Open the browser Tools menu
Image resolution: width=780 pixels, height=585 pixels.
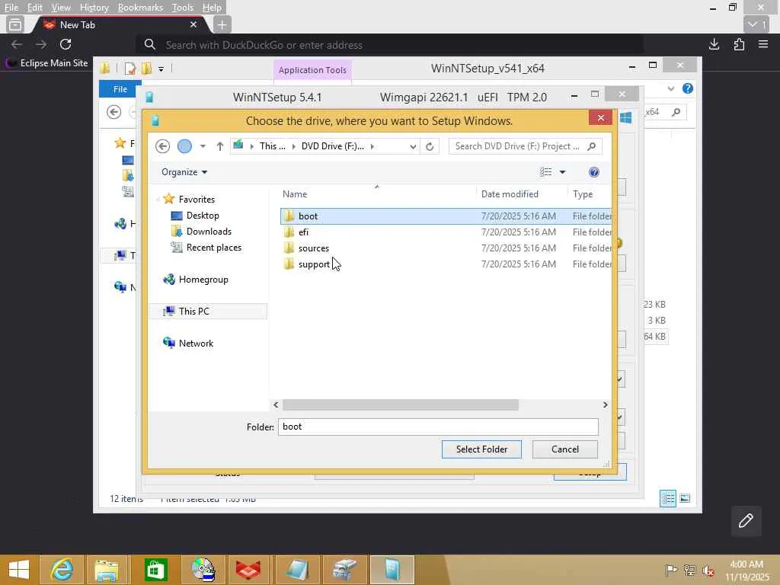[182, 8]
